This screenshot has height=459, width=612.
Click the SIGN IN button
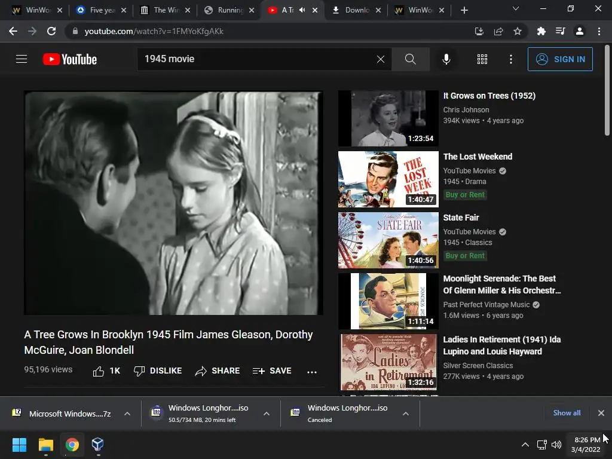click(560, 59)
